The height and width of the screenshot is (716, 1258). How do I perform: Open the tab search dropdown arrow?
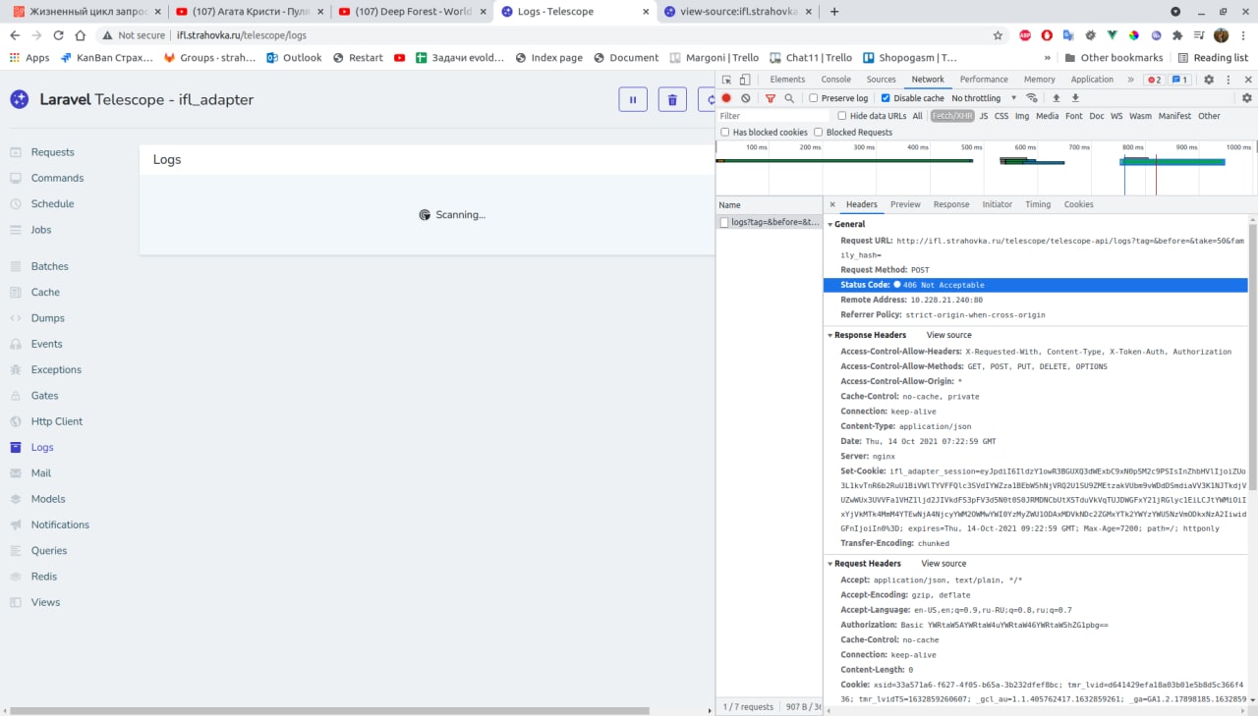[1175, 12]
